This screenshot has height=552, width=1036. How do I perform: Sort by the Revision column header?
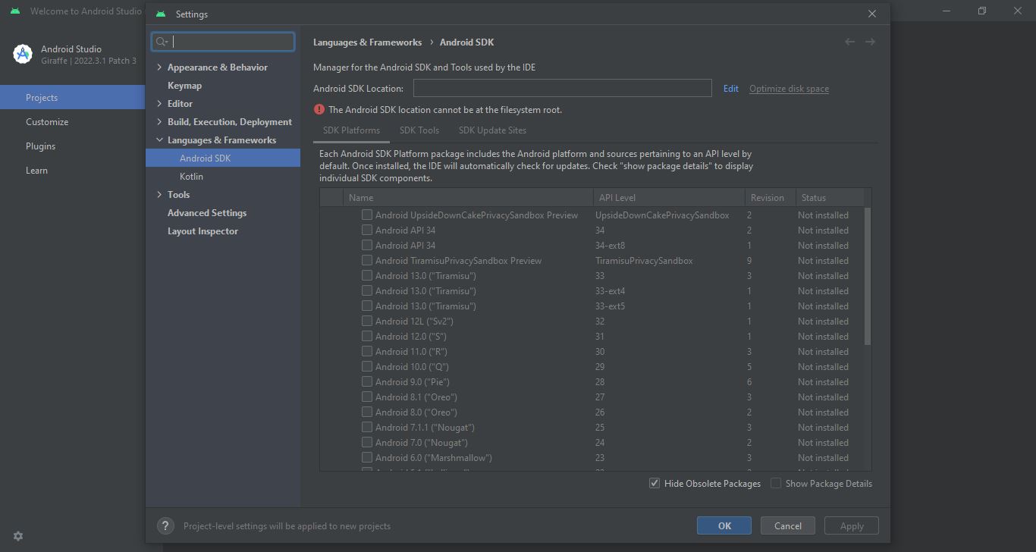click(770, 197)
